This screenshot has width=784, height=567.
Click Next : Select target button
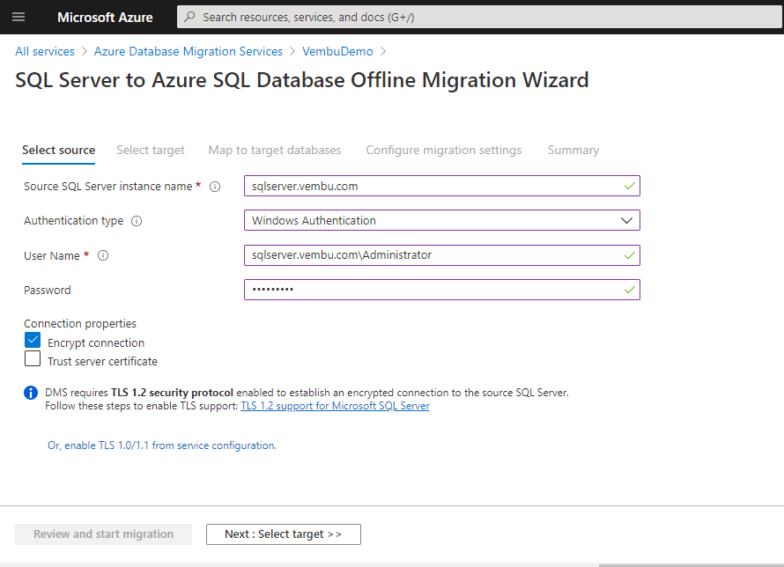284,534
